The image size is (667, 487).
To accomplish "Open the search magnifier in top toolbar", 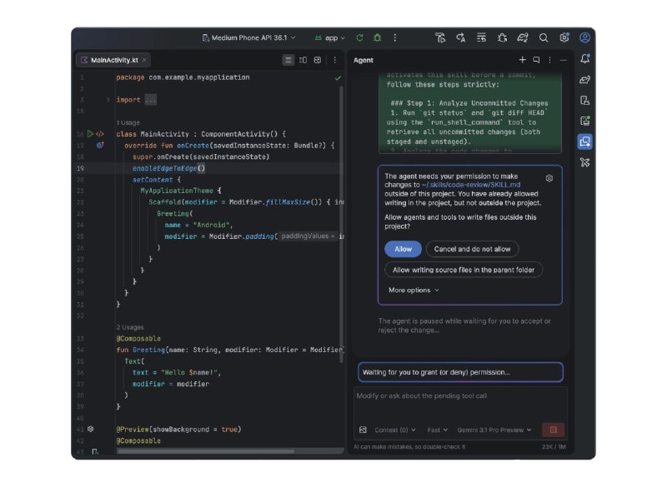I will coord(544,37).
